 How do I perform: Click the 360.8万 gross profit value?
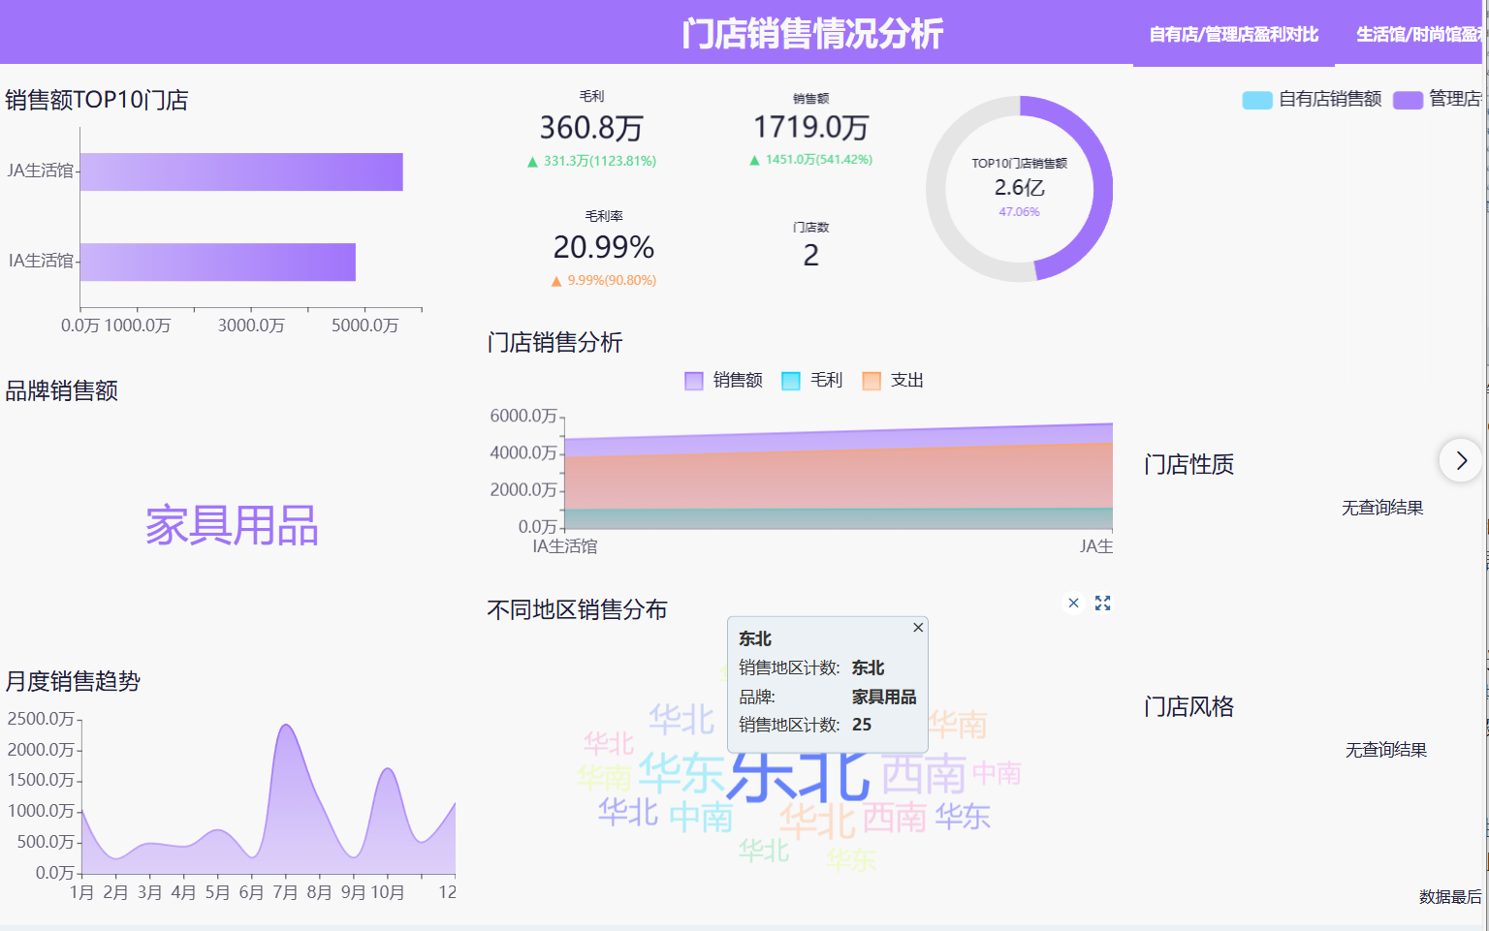tap(591, 127)
